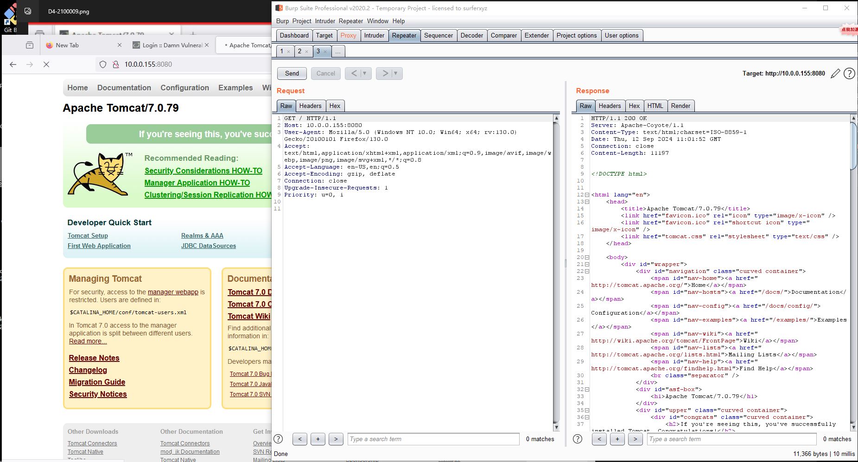
Task: Open the Manager Application HOW-TO link
Action: (x=197, y=183)
